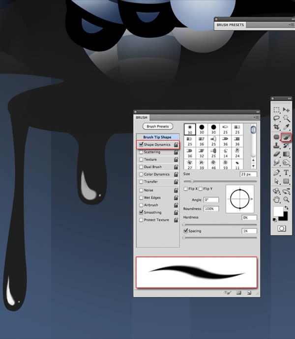Toggle bristle brush preview icon in footer
This screenshot has height=339, width=295.
click(x=228, y=293)
